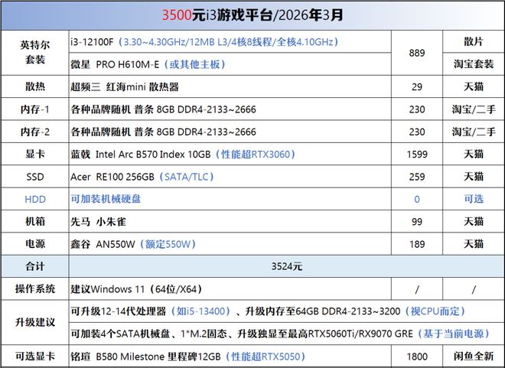Click the price 230 in 内存-2 row
This screenshot has height=368, width=505.
417,132
